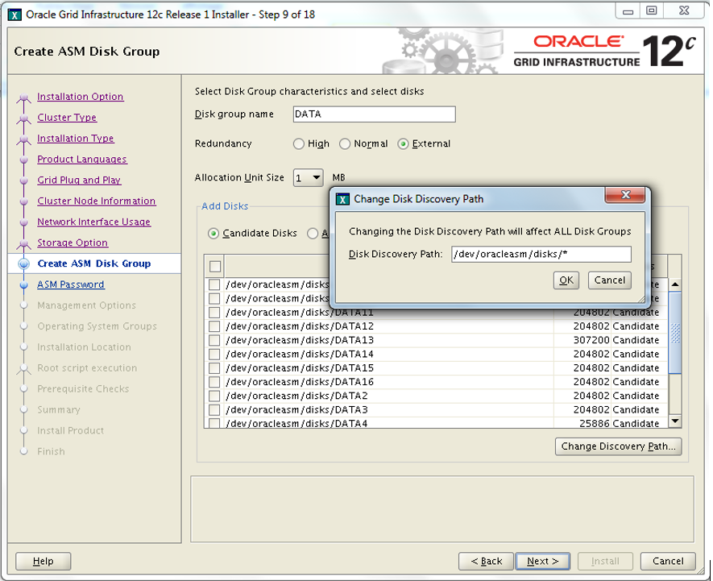The width and height of the screenshot is (713, 581).
Task: Check the DATA15 disk checkbox
Action: [214, 368]
